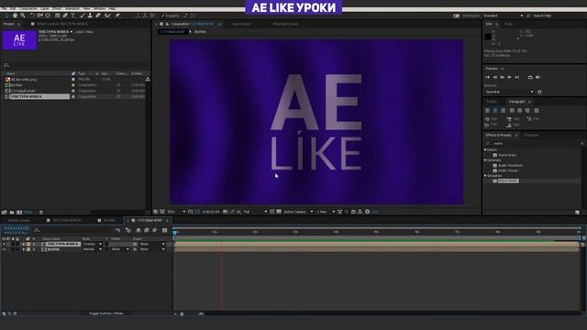Open the Composition menu
Viewport: 587px width, 330px height.
click(28, 8)
